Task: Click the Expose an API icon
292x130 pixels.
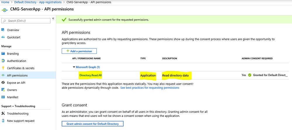Action: pos(3,83)
